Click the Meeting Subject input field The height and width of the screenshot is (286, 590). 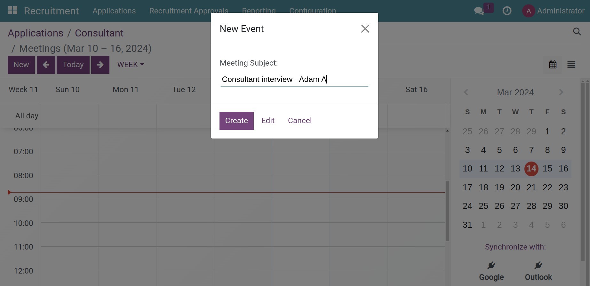point(294,79)
